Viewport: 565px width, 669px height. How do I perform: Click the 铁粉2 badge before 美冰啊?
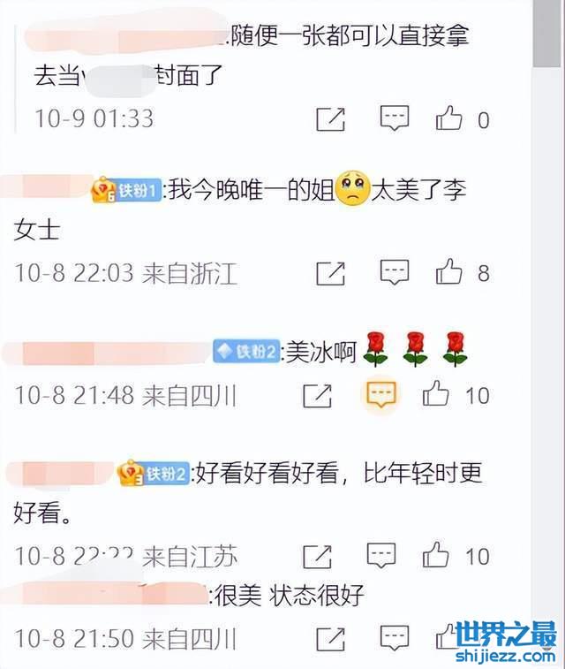point(247,352)
